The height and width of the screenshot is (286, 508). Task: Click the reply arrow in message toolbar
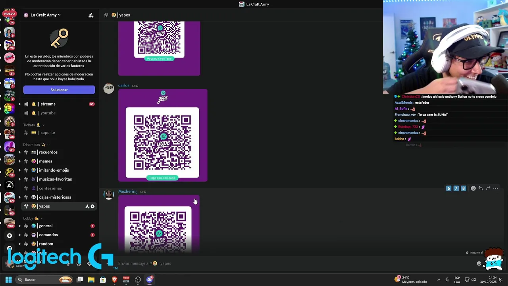click(481, 188)
